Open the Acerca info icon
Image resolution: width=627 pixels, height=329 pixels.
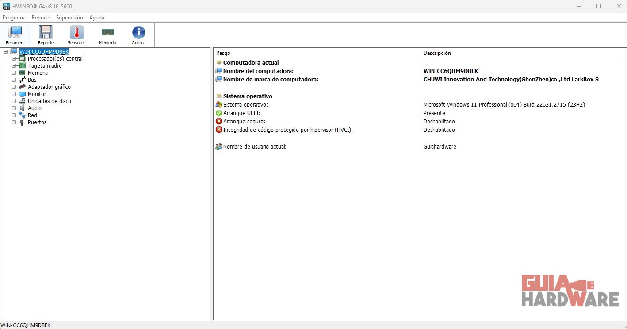click(138, 34)
